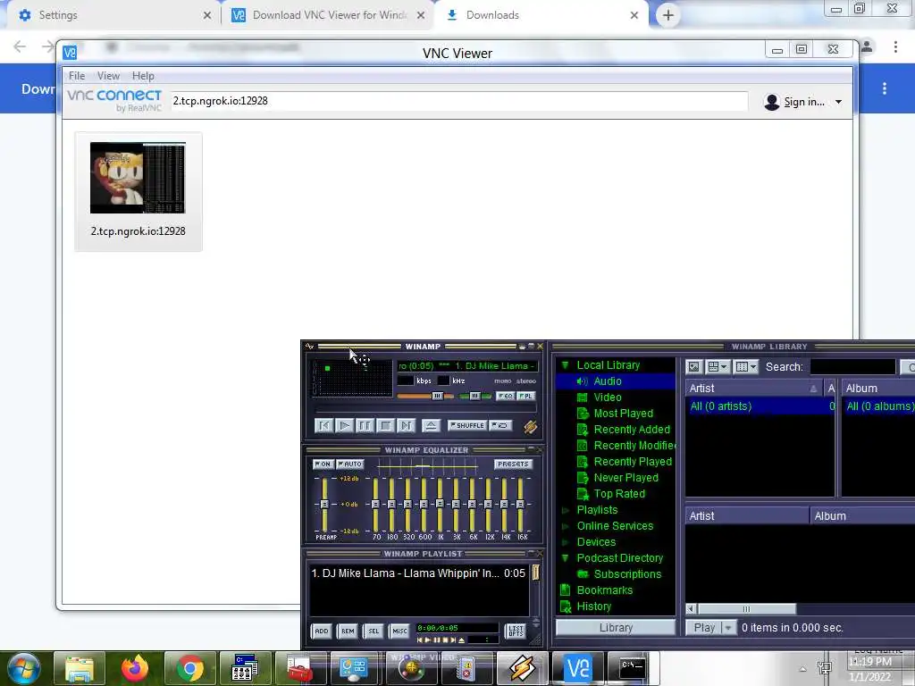Click the VNC Viewer address bar
This screenshot has height=686, width=915.
458,101
